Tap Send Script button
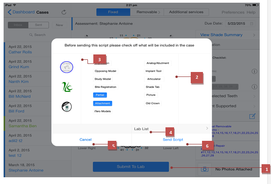Image resolution: width=271 pixels, height=184 pixels. tap(173, 139)
